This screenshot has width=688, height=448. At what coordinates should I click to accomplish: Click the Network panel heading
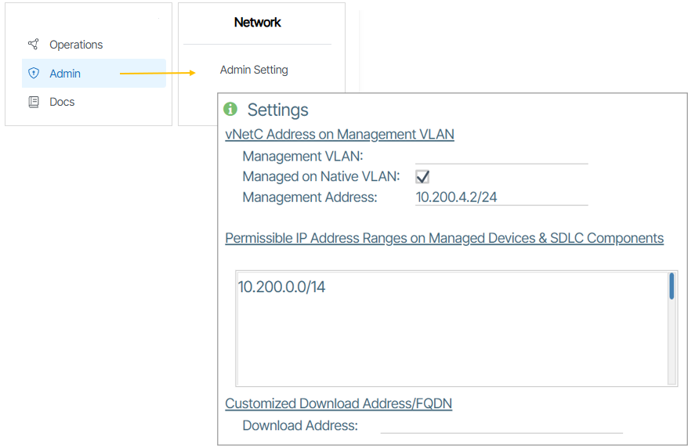tap(257, 23)
